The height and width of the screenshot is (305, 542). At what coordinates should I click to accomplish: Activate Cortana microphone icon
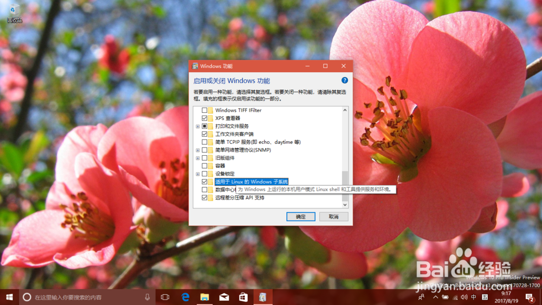coord(147,297)
